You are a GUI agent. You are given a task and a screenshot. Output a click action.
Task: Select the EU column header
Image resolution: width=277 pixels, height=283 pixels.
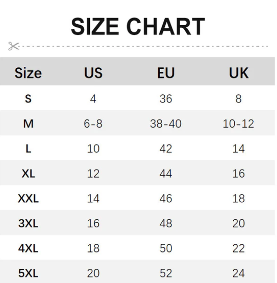(x=166, y=73)
